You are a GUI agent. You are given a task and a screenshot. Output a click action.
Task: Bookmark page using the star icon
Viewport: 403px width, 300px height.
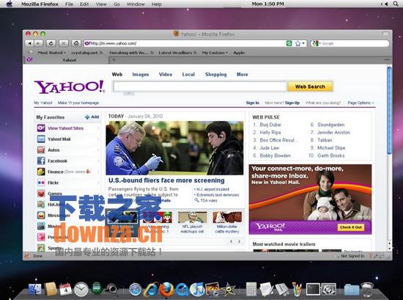(x=298, y=43)
